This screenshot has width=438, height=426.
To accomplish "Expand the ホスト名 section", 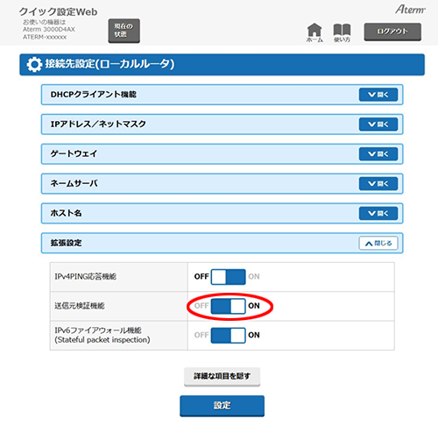I will [x=378, y=213].
